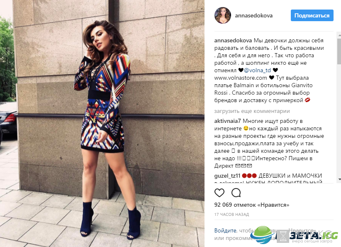This screenshot has height=247, width=341.
Task: Like the post with the heart icon
Action: pyautogui.click(x=219, y=193)
